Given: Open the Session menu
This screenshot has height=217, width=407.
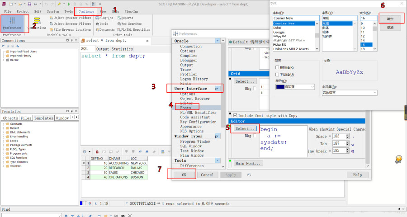Looking at the screenshot, I should pos(53,11).
